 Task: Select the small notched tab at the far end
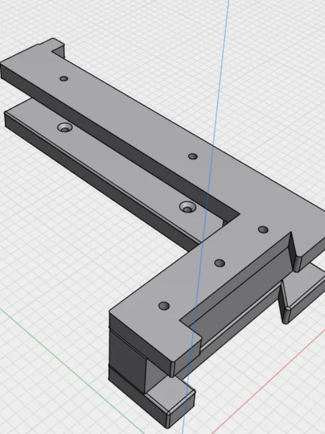56,46
